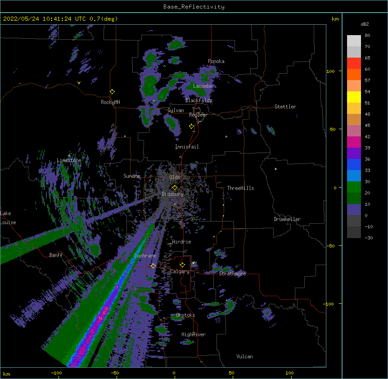Screen dimensions: 388x379
Task: Click the 80 value in dBZ legend
Action: point(367,36)
